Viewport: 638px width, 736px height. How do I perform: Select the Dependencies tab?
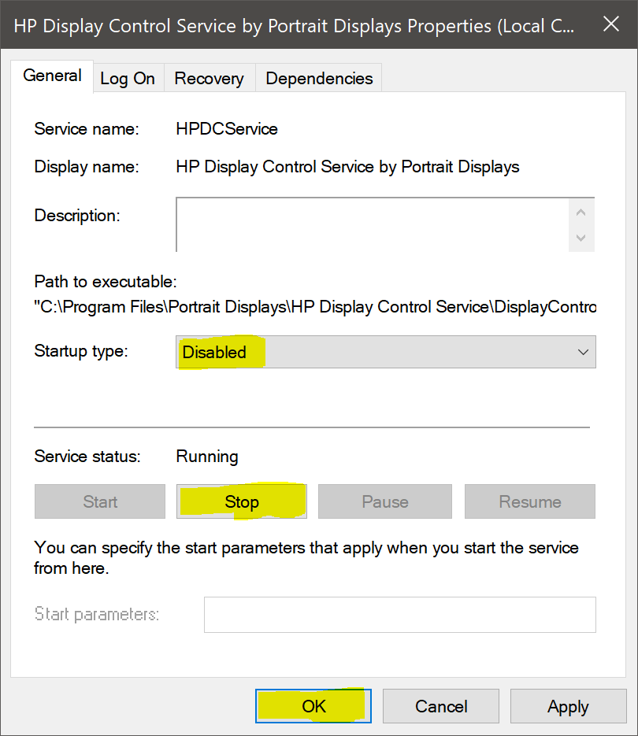point(319,79)
